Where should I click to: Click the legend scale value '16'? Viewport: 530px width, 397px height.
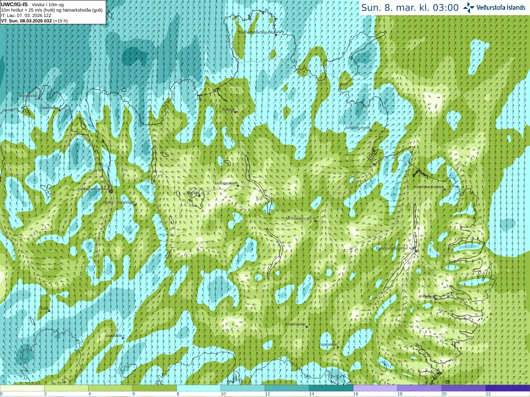pos(356,394)
